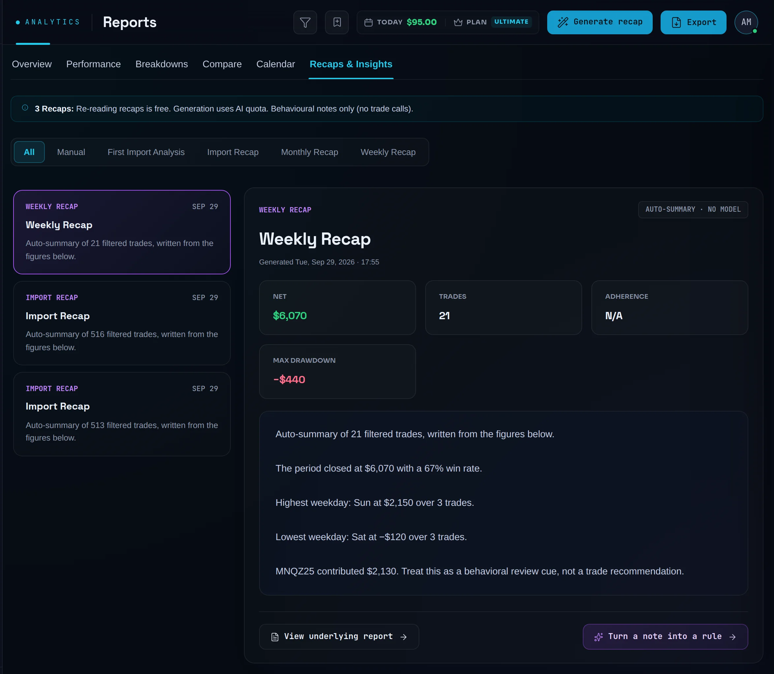Click the MAX DRAWDOWN -$440 card
Screen dimensions: 774x674
337,372
